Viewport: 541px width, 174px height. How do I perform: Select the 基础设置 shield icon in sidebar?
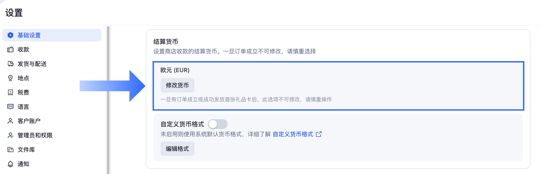pyautogui.click(x=10, y=35)
